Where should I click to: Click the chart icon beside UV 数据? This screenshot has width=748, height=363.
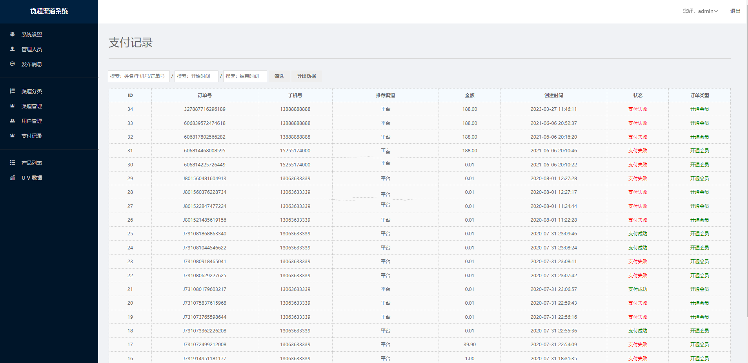(x=13, y=178)
